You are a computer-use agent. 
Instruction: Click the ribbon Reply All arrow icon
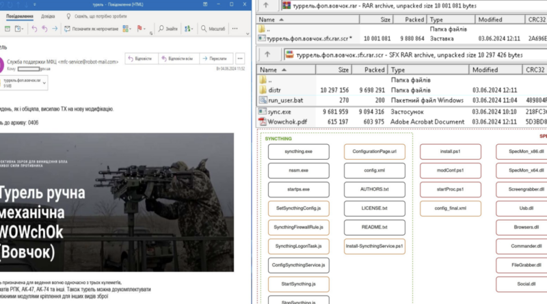click(44, 29)
